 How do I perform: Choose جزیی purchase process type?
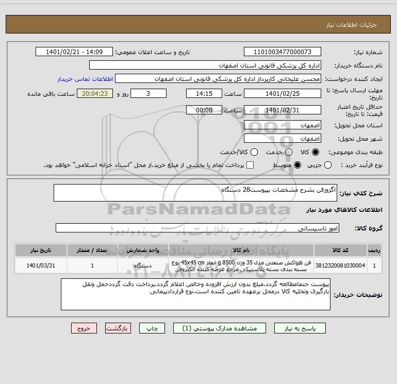[x=328, y=165]
